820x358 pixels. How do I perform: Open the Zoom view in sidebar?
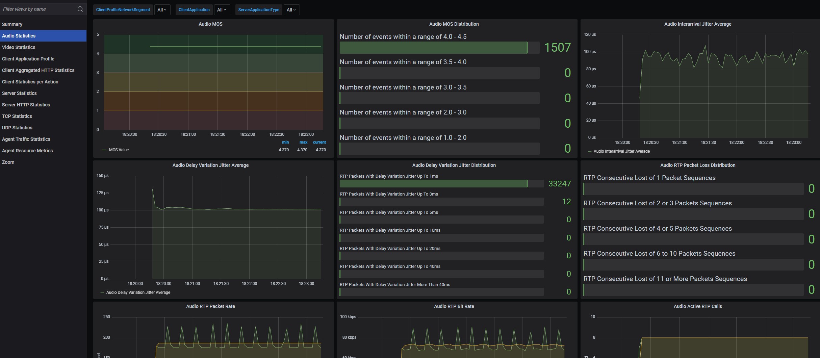pos(8,162)
